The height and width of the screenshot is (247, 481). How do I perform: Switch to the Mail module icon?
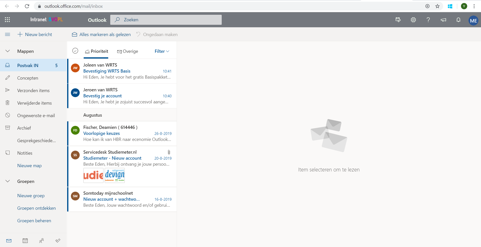9,240
